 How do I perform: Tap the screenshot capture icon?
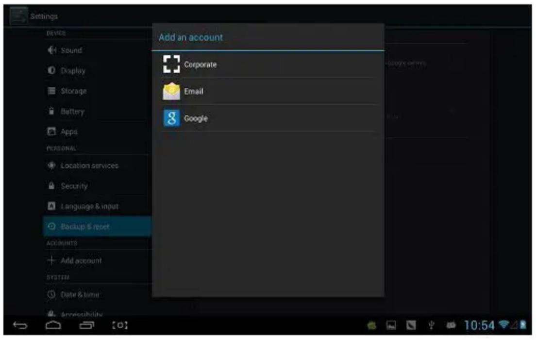120,325
